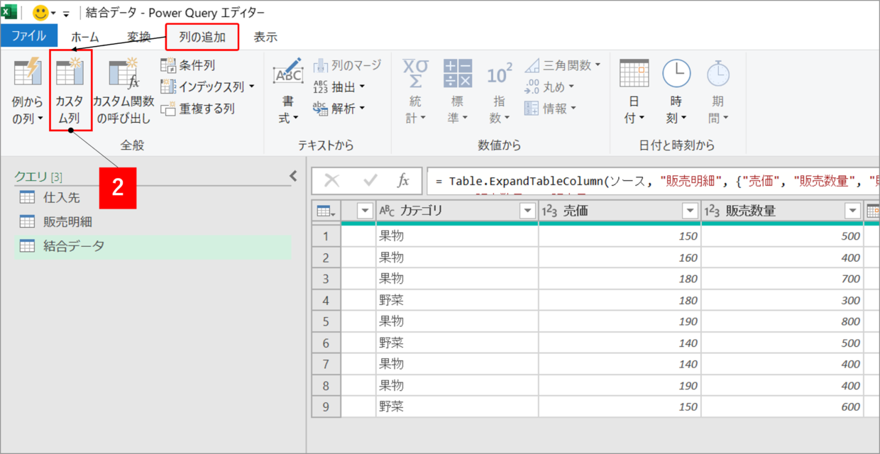Click 列のマージ
The height and width of the screenshot is (454, 880).
[x=347, y=65]
